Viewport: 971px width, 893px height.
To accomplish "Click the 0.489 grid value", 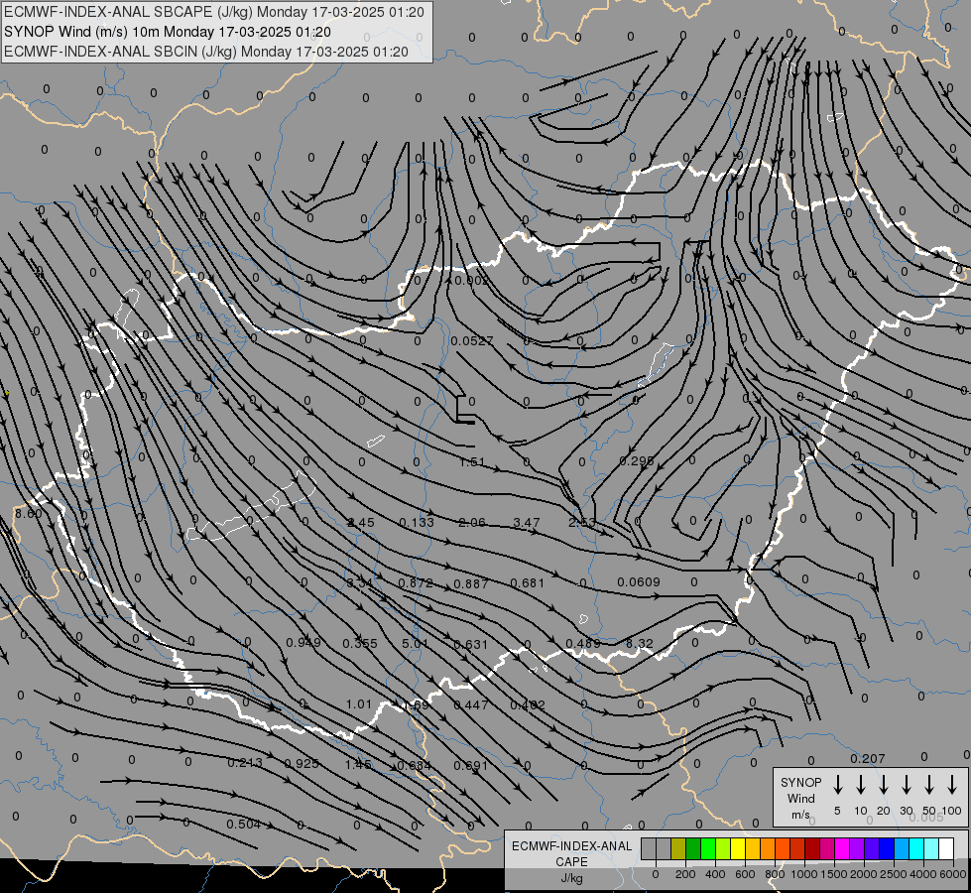I will (583, 643).
